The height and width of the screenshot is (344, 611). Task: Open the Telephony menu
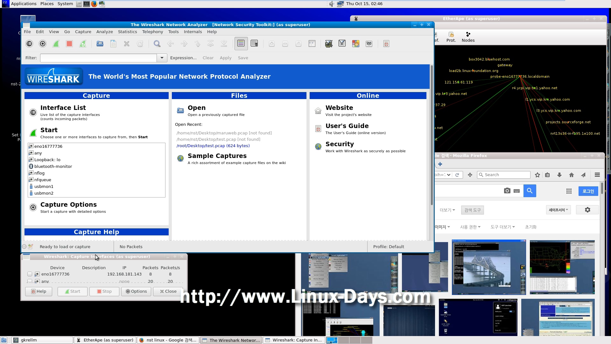click(x=152, y=32)
